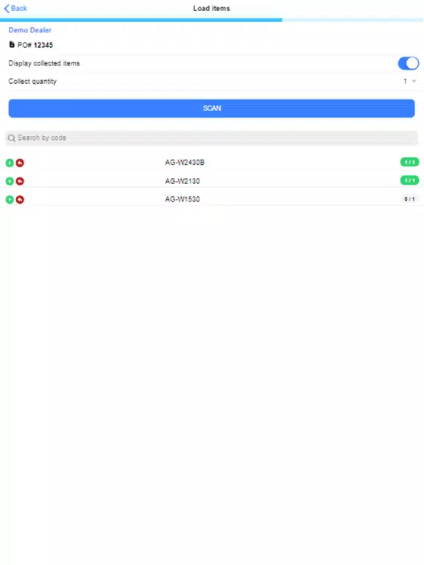The height and width of the screenshot is (565, 424).
Task: Click the Load items title
Action: (212, 8)
